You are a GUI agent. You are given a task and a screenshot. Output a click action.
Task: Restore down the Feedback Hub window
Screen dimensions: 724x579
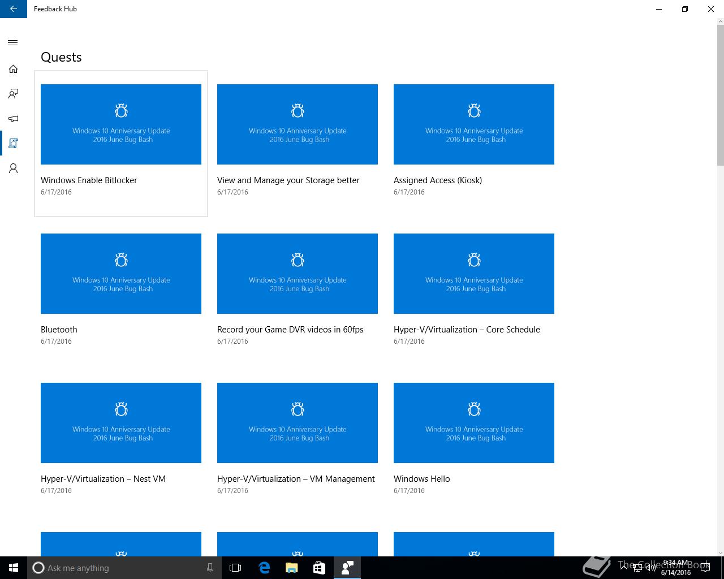click(685, 9)
